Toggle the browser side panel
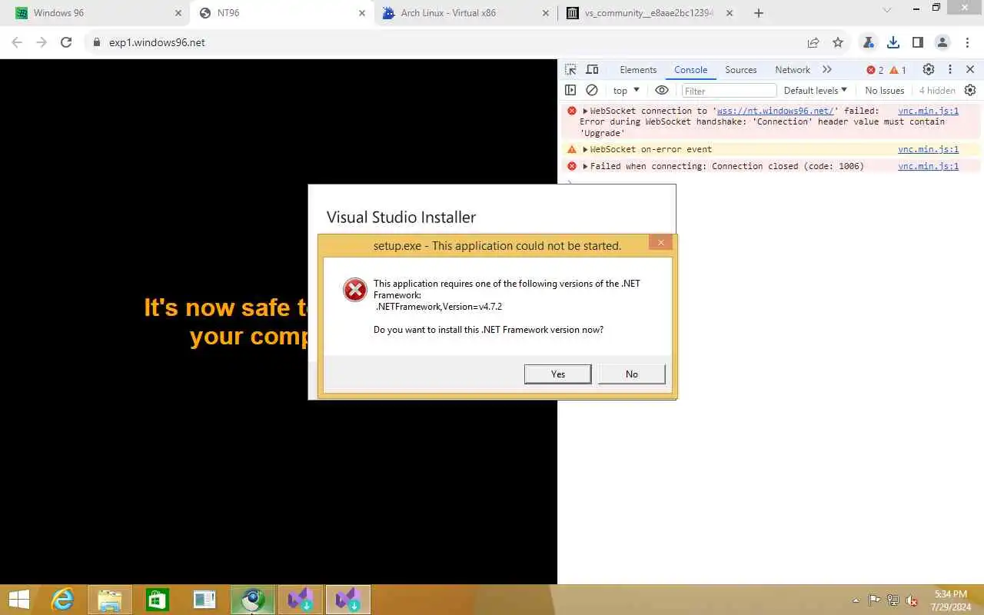The image size is (984, 615). (918, 42)
